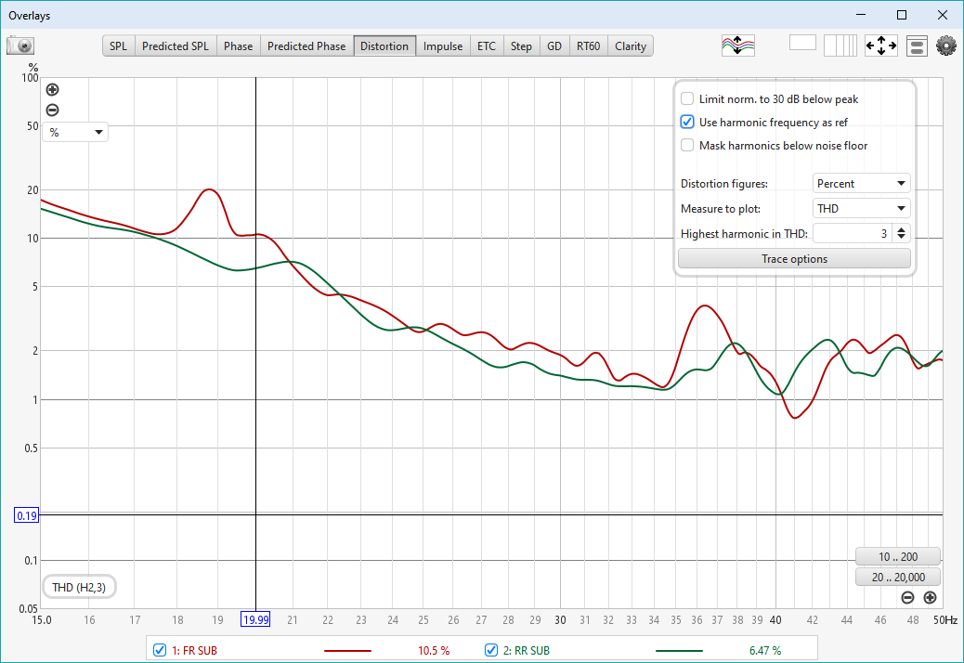Switch to the ETC tab
964x663 pixels.
487,46
